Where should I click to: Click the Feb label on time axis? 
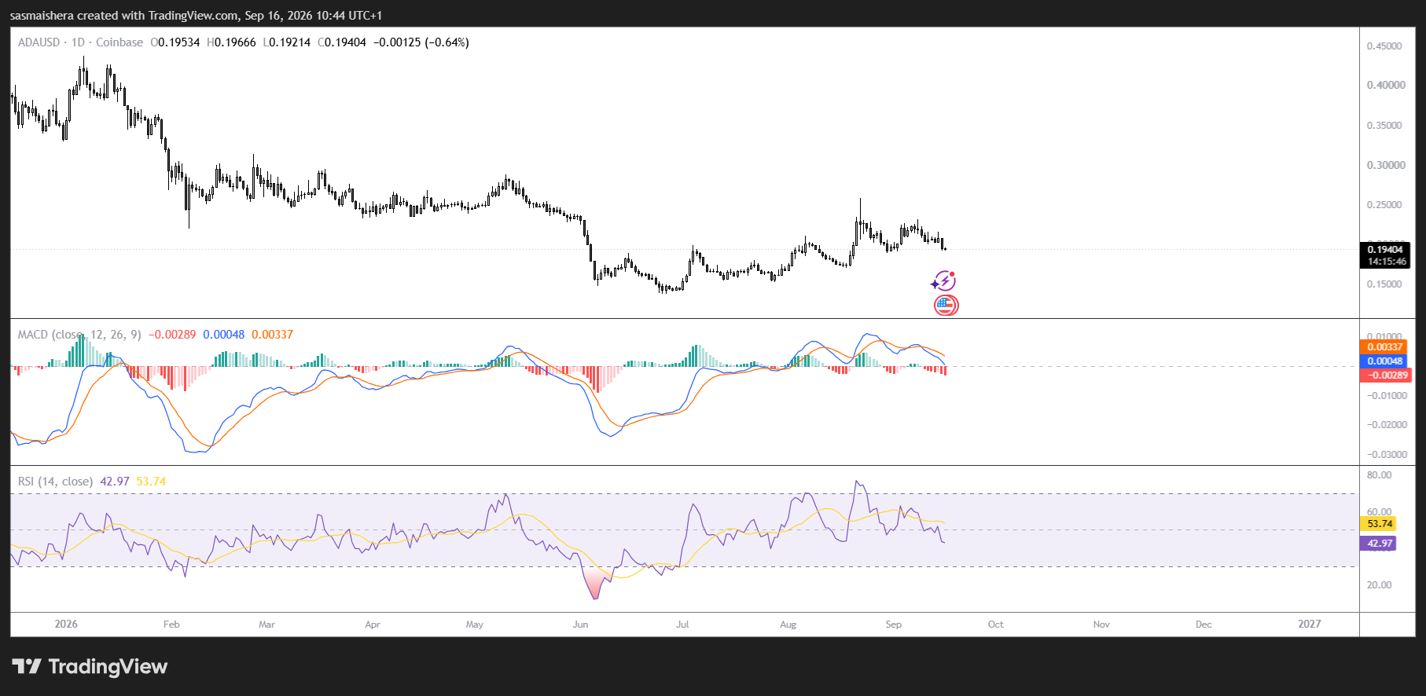tap(171, 625)
